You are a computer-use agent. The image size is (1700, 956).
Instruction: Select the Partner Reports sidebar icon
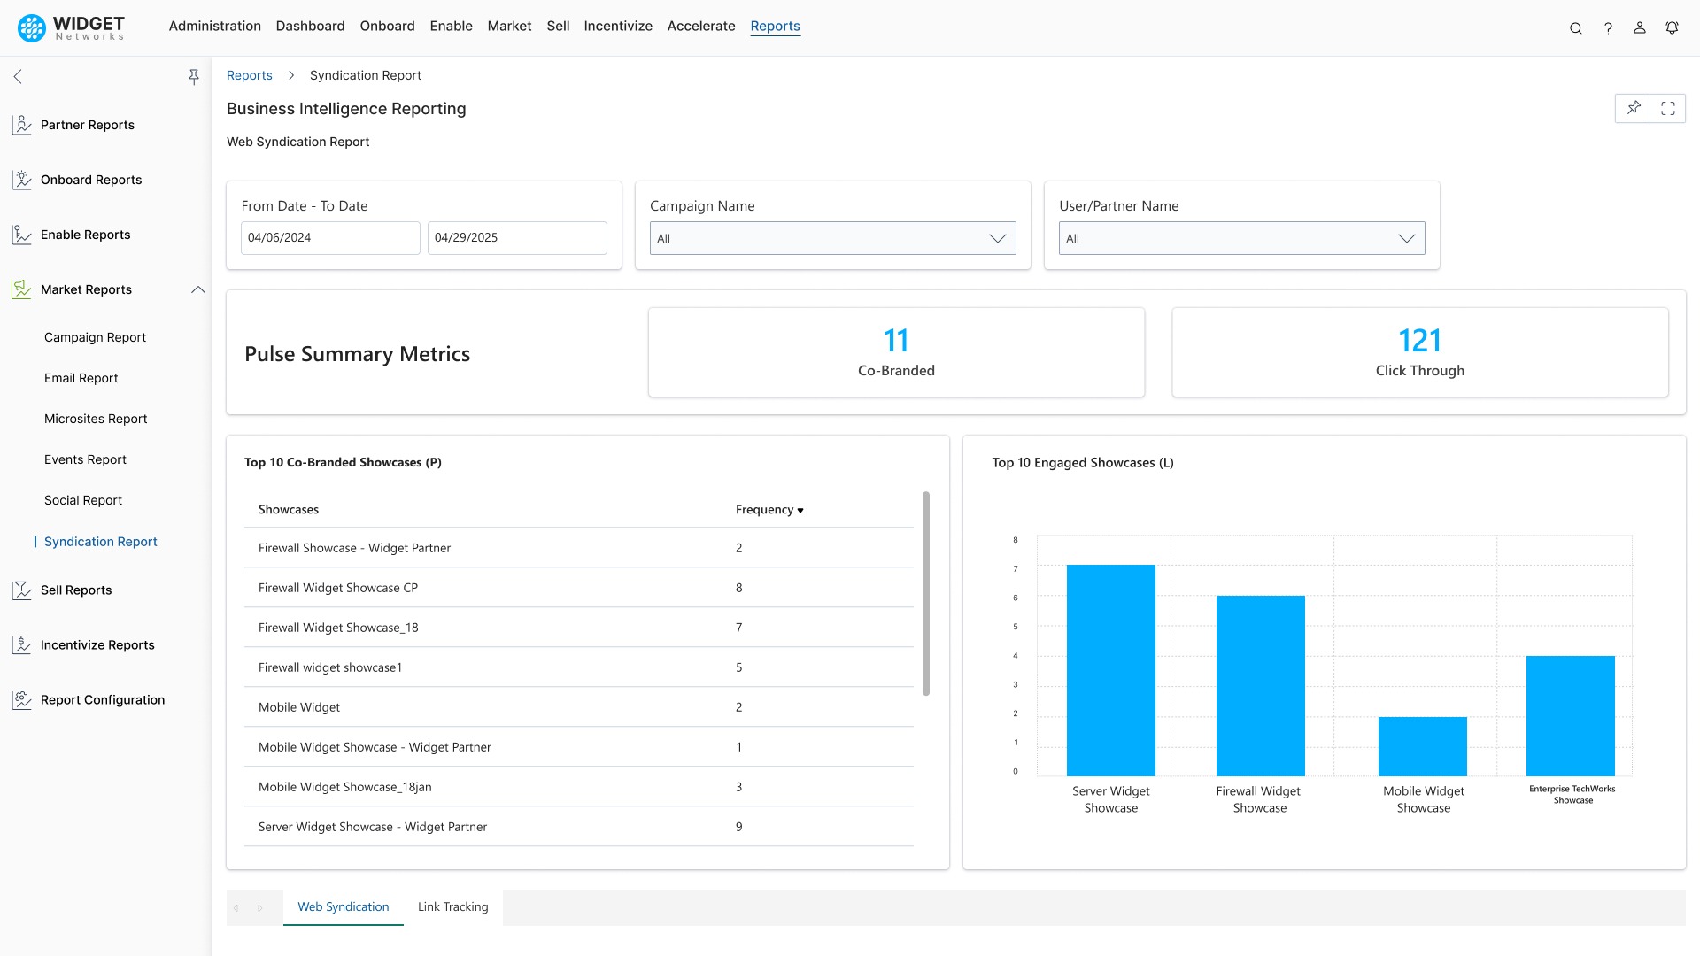[x=22, y=124]
